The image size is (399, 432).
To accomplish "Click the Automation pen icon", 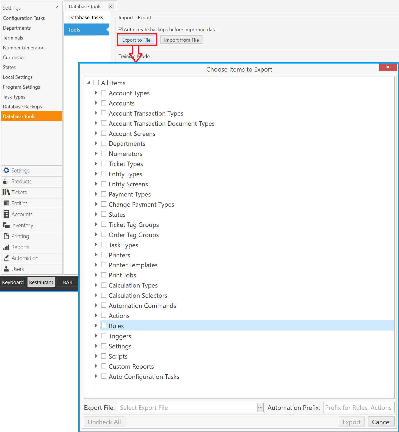I will click(x=6, y=258).
